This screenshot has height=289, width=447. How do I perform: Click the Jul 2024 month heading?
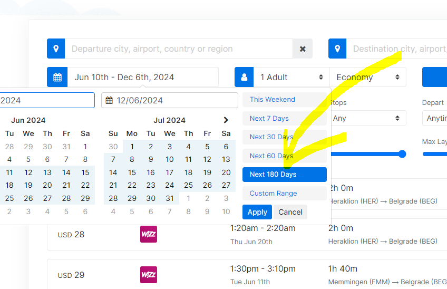click(170, 120)
